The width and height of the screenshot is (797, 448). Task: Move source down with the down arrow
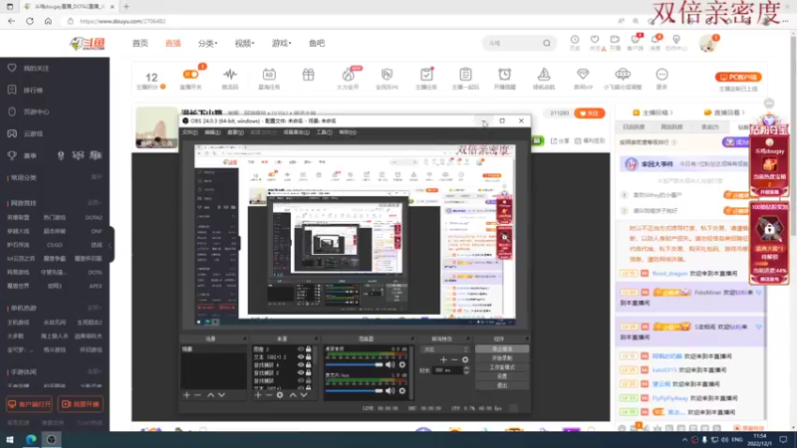[304, 394]
